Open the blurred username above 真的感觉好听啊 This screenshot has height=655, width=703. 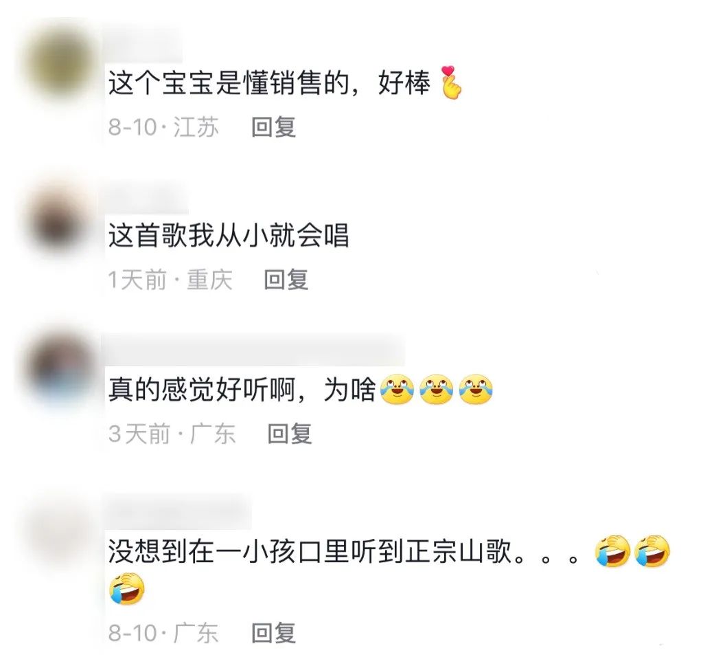(254, 349)
